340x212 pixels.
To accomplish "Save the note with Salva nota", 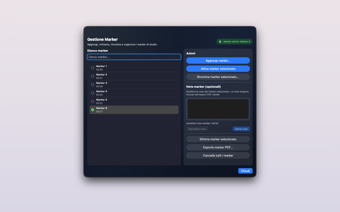I will click(241, 129).
